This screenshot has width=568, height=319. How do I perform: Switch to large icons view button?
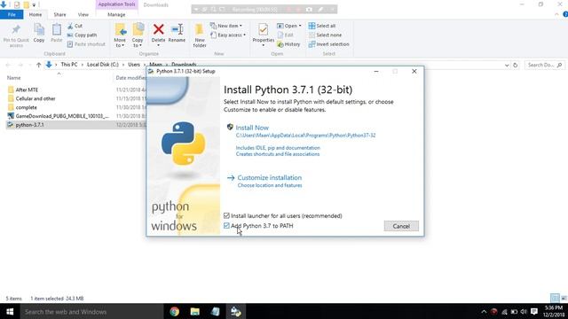point(564,299)
